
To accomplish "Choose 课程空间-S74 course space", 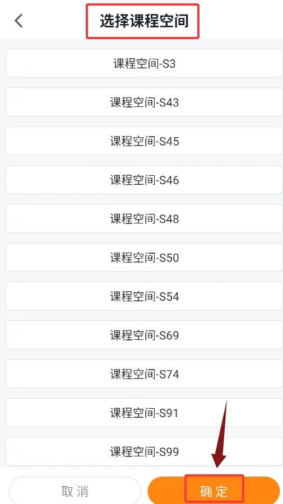I will tap(144, 374).
